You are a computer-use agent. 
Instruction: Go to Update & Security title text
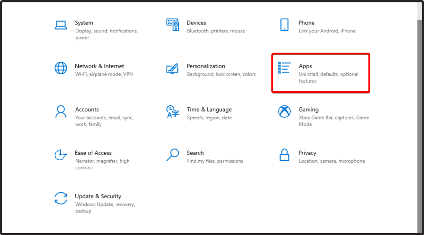98,196
